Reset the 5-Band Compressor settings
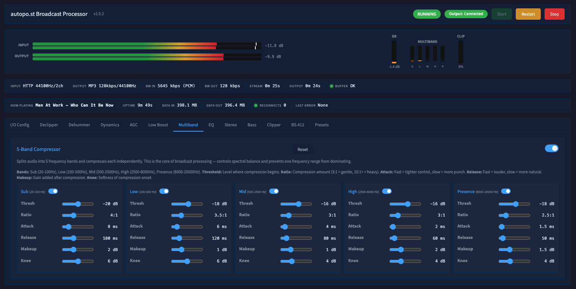 coord(303,149)
